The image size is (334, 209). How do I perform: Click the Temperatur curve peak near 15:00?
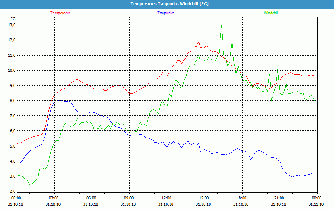tap(199, 42)
